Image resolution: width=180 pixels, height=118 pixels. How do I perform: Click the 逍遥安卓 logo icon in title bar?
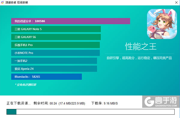(x=2, y=2)
